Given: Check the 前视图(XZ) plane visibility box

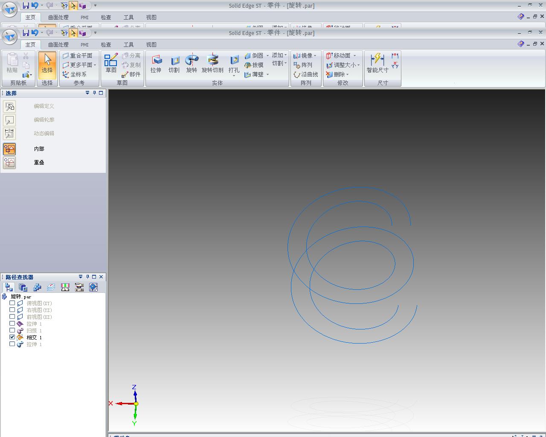Looking at the screenshot, I should (12, 317).
